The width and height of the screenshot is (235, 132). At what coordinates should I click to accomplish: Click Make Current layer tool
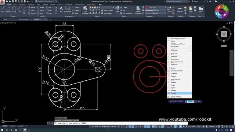107,10
